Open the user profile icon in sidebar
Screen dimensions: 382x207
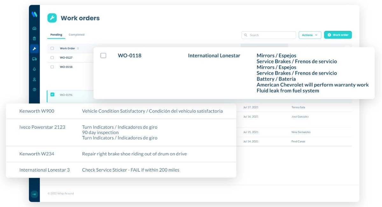click(34, 79)
